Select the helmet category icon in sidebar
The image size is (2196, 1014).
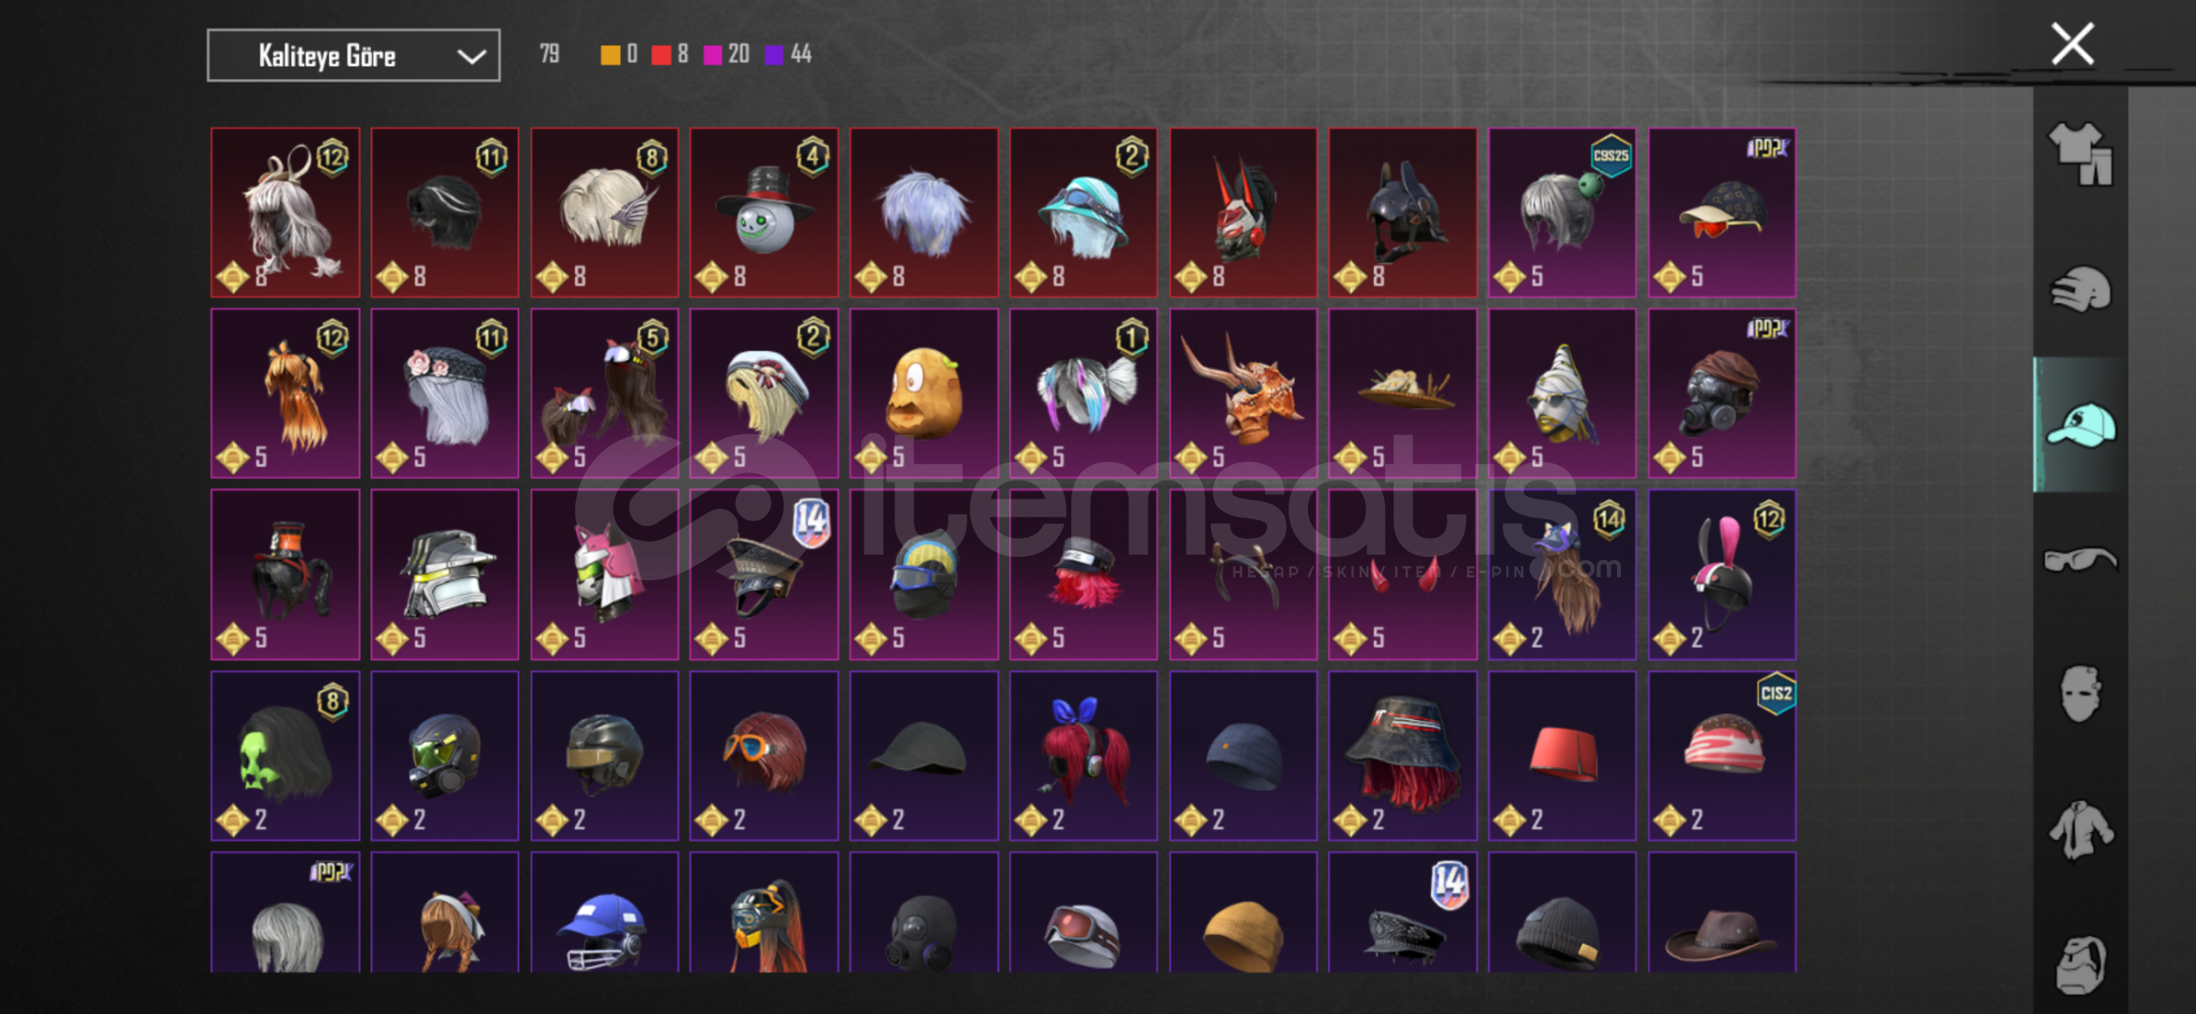2079,289
